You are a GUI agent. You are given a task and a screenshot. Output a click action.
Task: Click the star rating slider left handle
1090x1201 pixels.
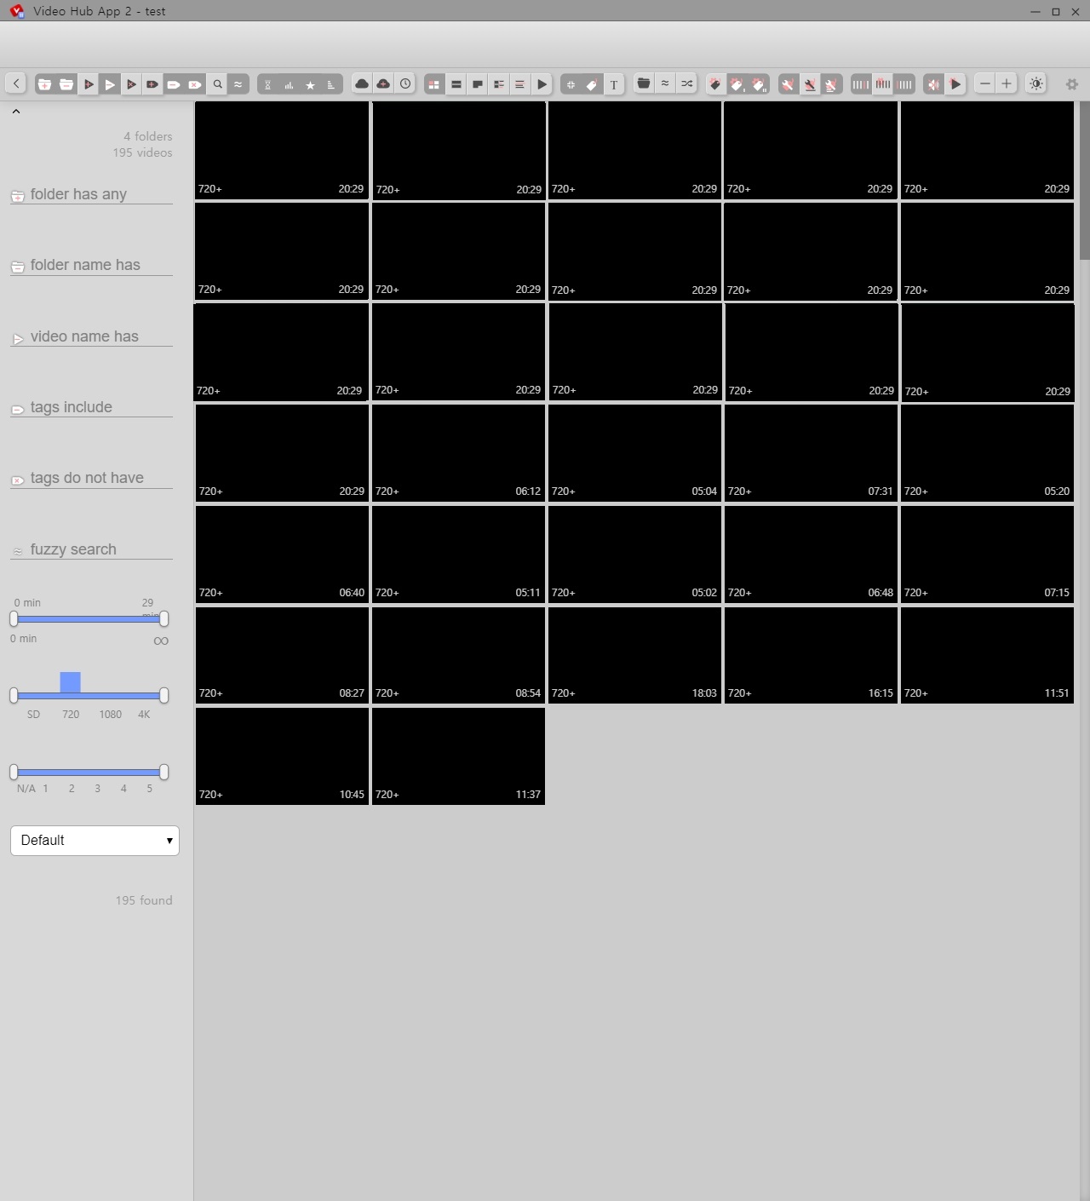click(14, 773)
